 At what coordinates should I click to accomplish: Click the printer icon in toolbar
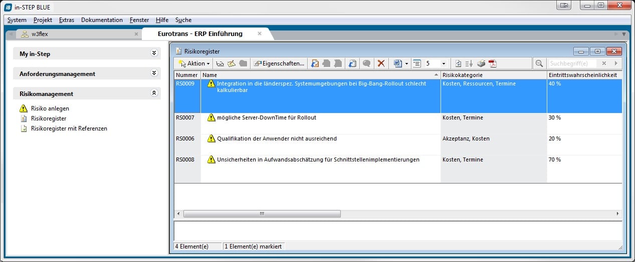tap(481, 63)
